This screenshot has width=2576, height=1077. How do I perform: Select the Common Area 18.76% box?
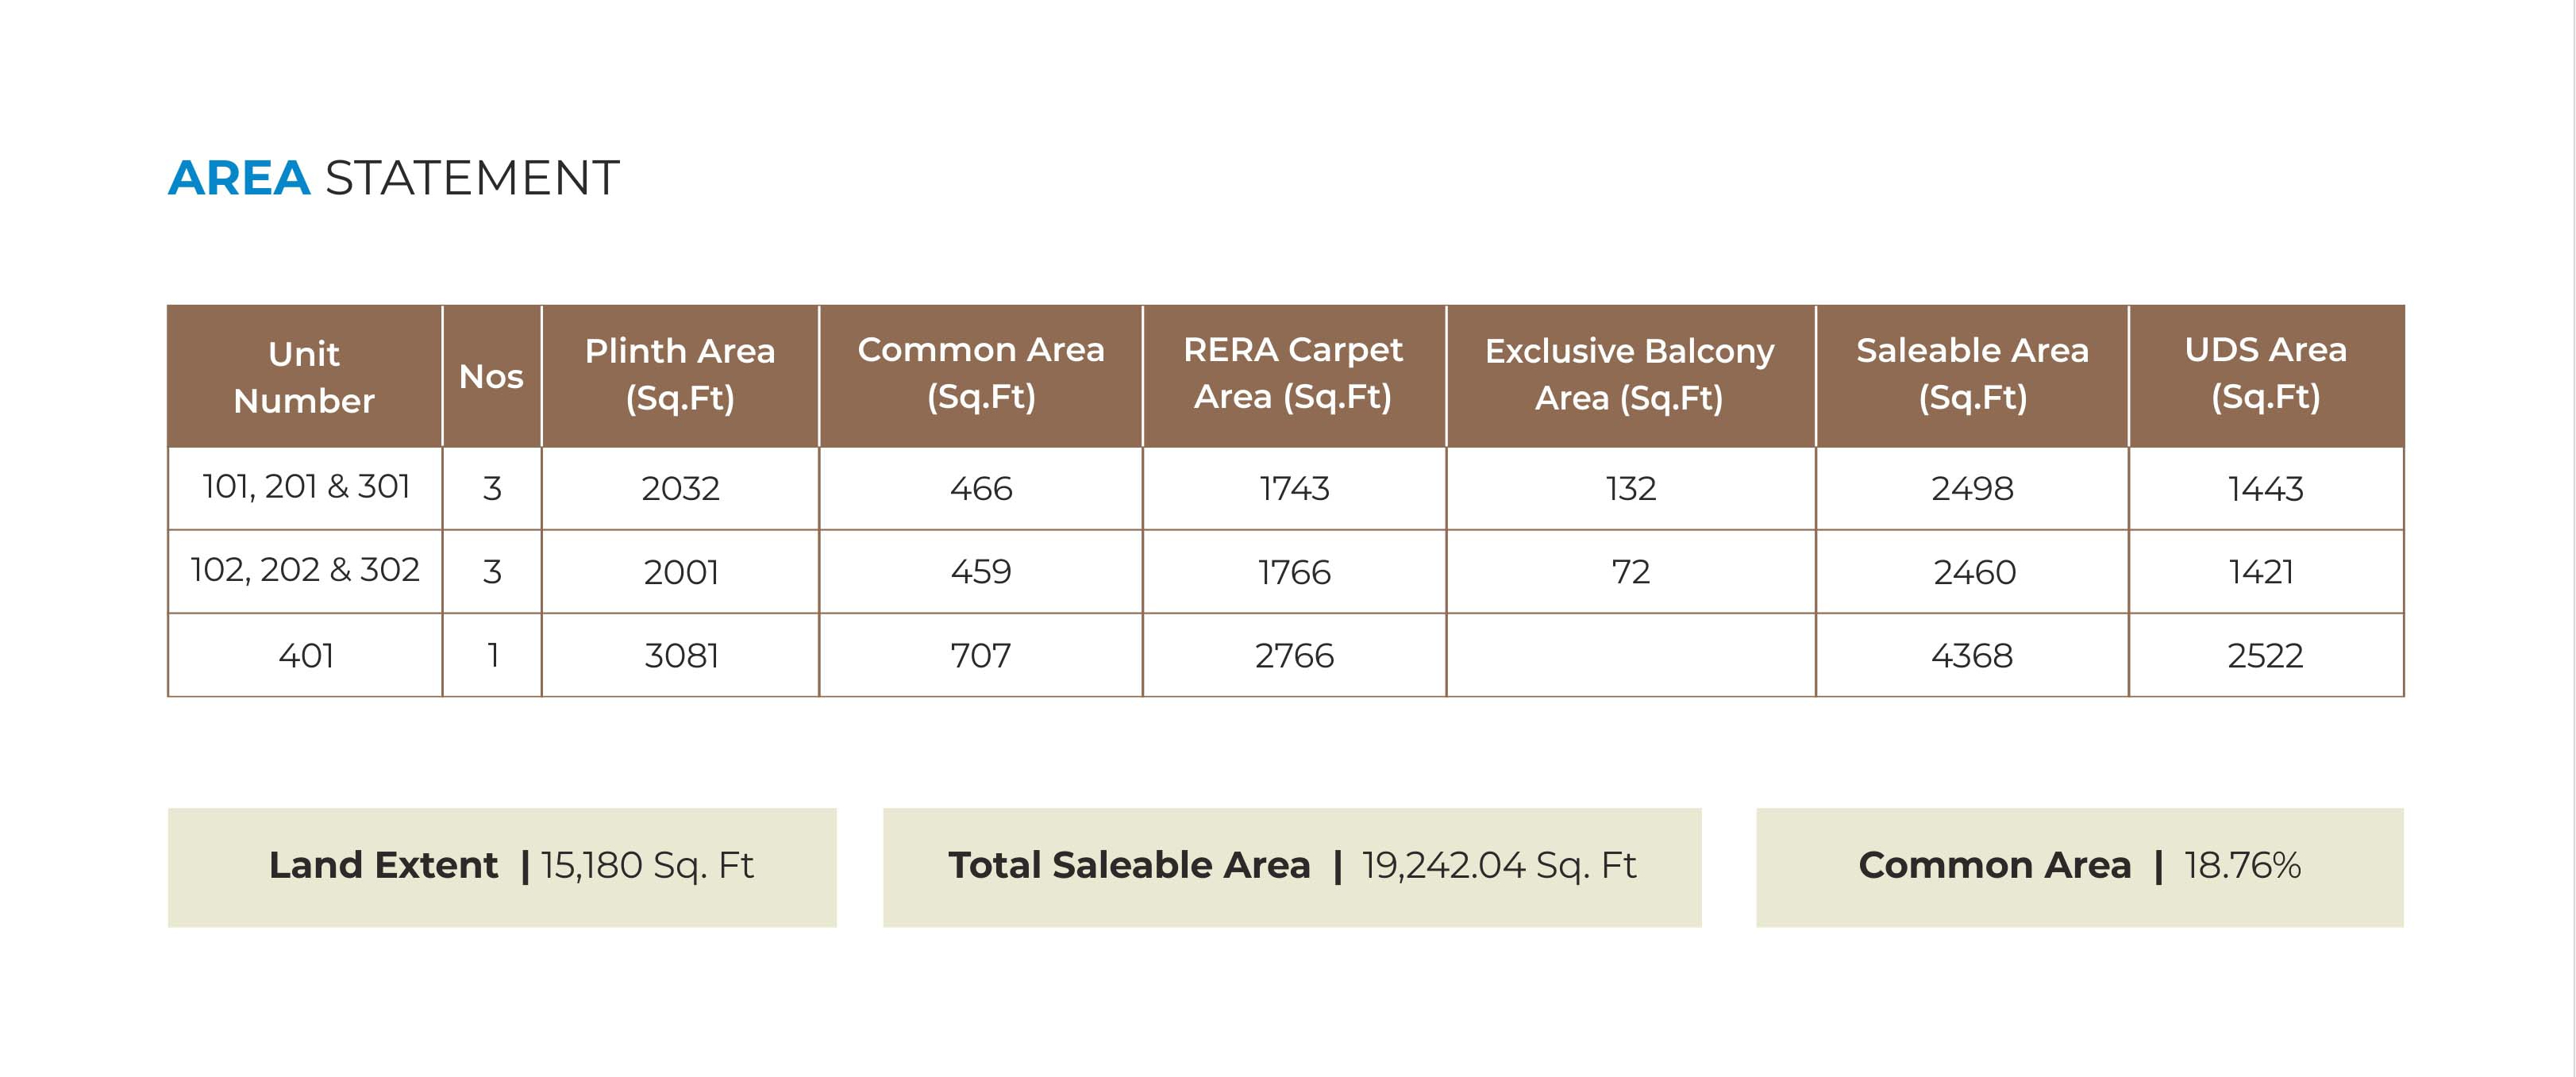coord(2080,867)
